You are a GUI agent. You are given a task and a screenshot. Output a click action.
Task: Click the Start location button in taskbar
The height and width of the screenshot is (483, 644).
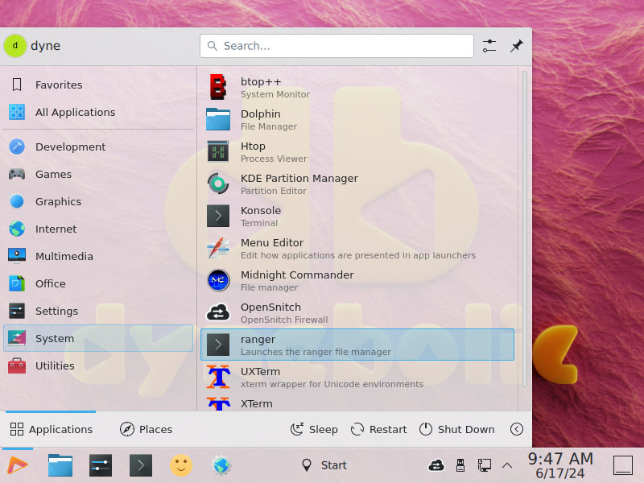click(x=324, y=465)
